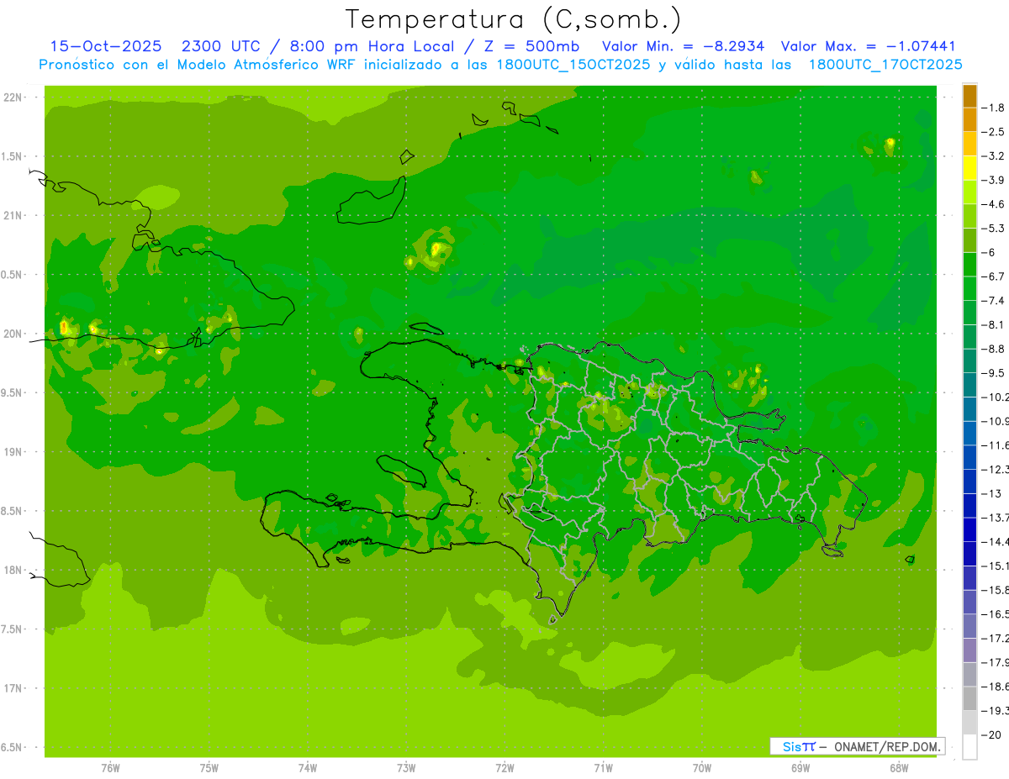Click the '73W' longitude label
The width and height of the screenshot is (1009, 779).
(406, 768)
